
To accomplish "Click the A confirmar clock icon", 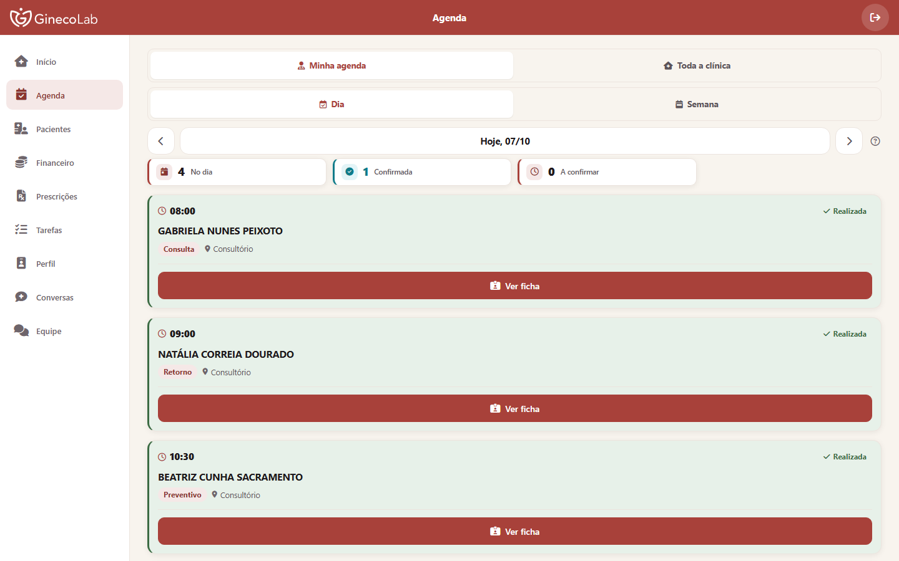I will click(534, 171).
